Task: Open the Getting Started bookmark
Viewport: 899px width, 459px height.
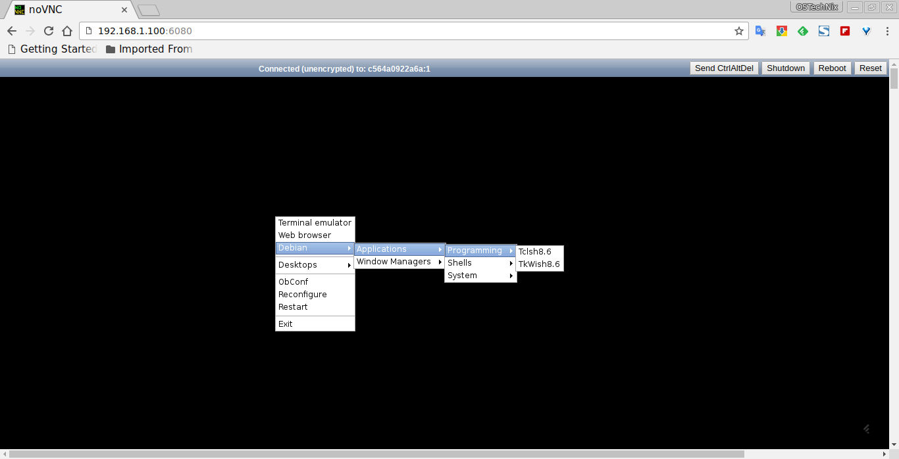Action: (51, 49)
